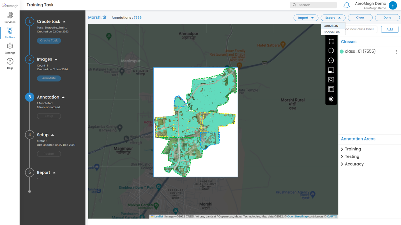Click the locate/recenter target tool
This screenshot has height=225, width=401.
click(331, 99)
